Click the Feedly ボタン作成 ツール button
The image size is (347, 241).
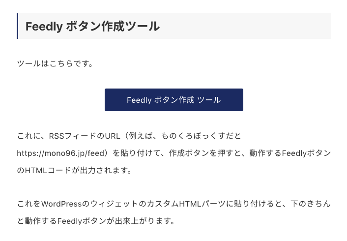173,100
